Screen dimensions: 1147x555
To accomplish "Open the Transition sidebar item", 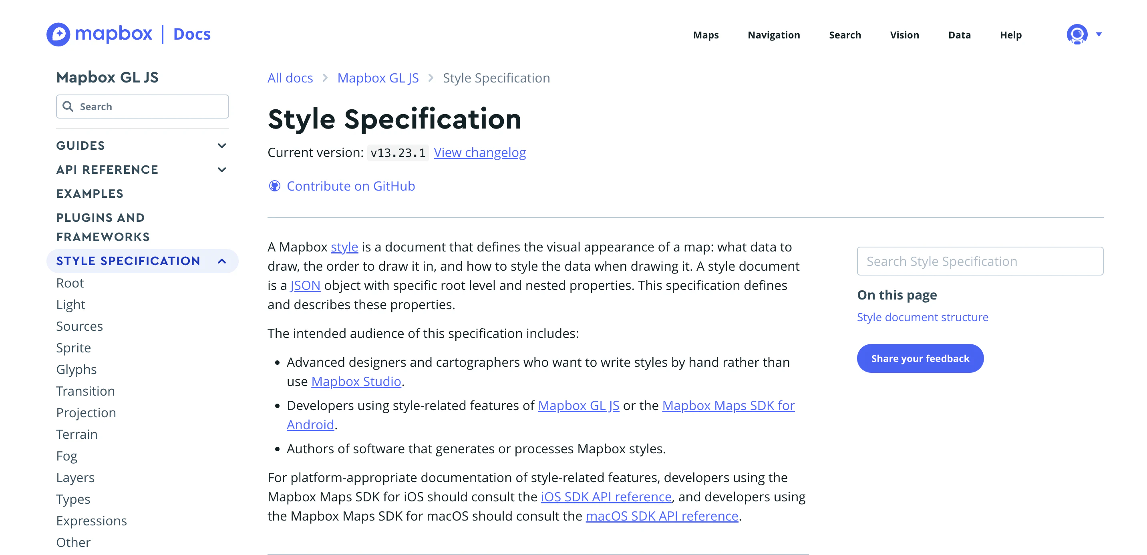I will (85, 391).
